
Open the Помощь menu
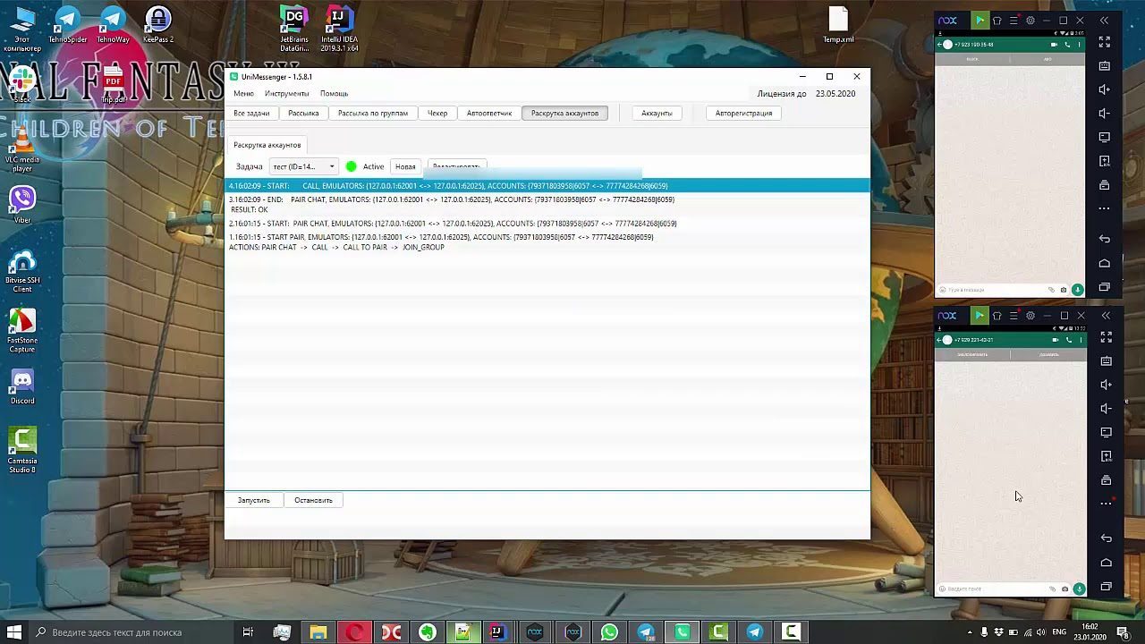334,93
